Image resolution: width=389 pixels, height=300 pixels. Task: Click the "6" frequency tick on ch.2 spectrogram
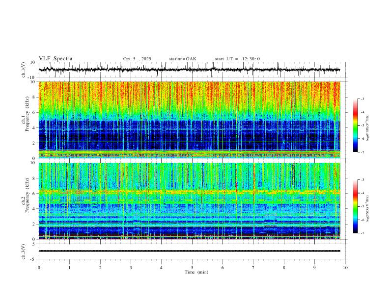click(x=34, y=194)
